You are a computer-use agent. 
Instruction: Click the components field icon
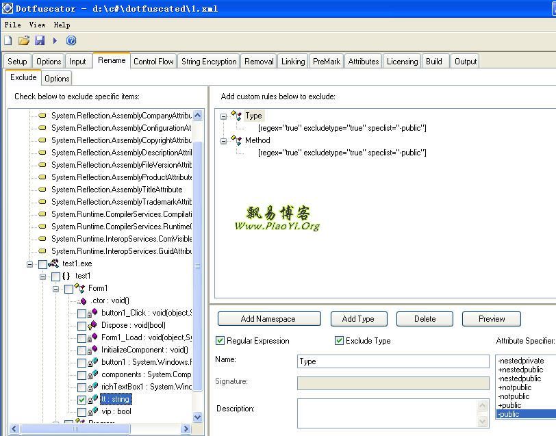[92, 374]
